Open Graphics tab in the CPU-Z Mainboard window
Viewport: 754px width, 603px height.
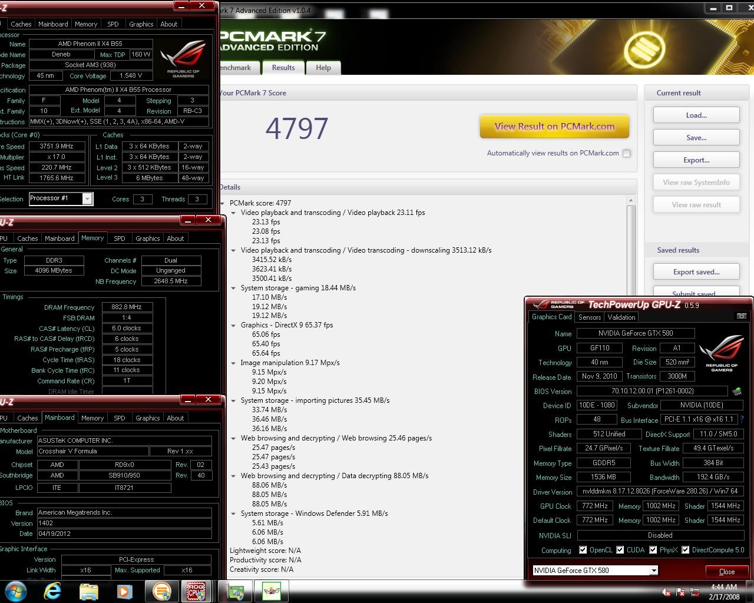tap(148, 418)
